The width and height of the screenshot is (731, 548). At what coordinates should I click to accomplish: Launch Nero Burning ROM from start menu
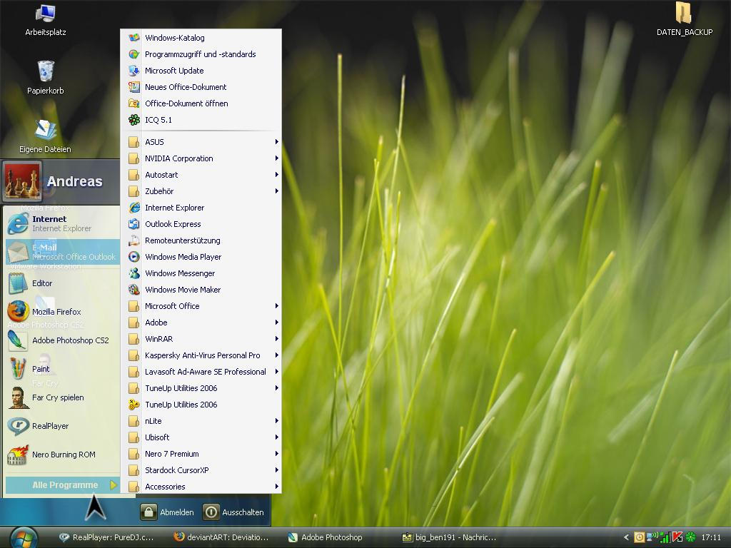tap(62, 455)
